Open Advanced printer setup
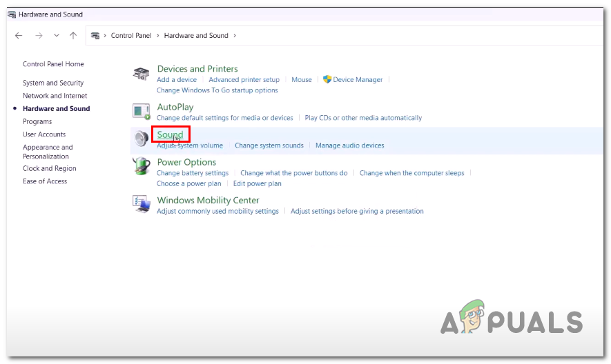This screenshot has height=364, width=611. pos(244,79)
